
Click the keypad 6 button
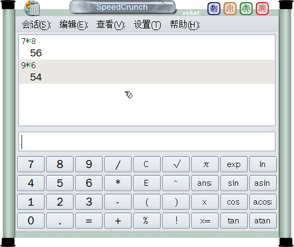[89, 183]
